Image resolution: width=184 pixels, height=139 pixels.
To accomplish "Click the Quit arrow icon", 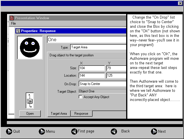I will click(9, 131).
